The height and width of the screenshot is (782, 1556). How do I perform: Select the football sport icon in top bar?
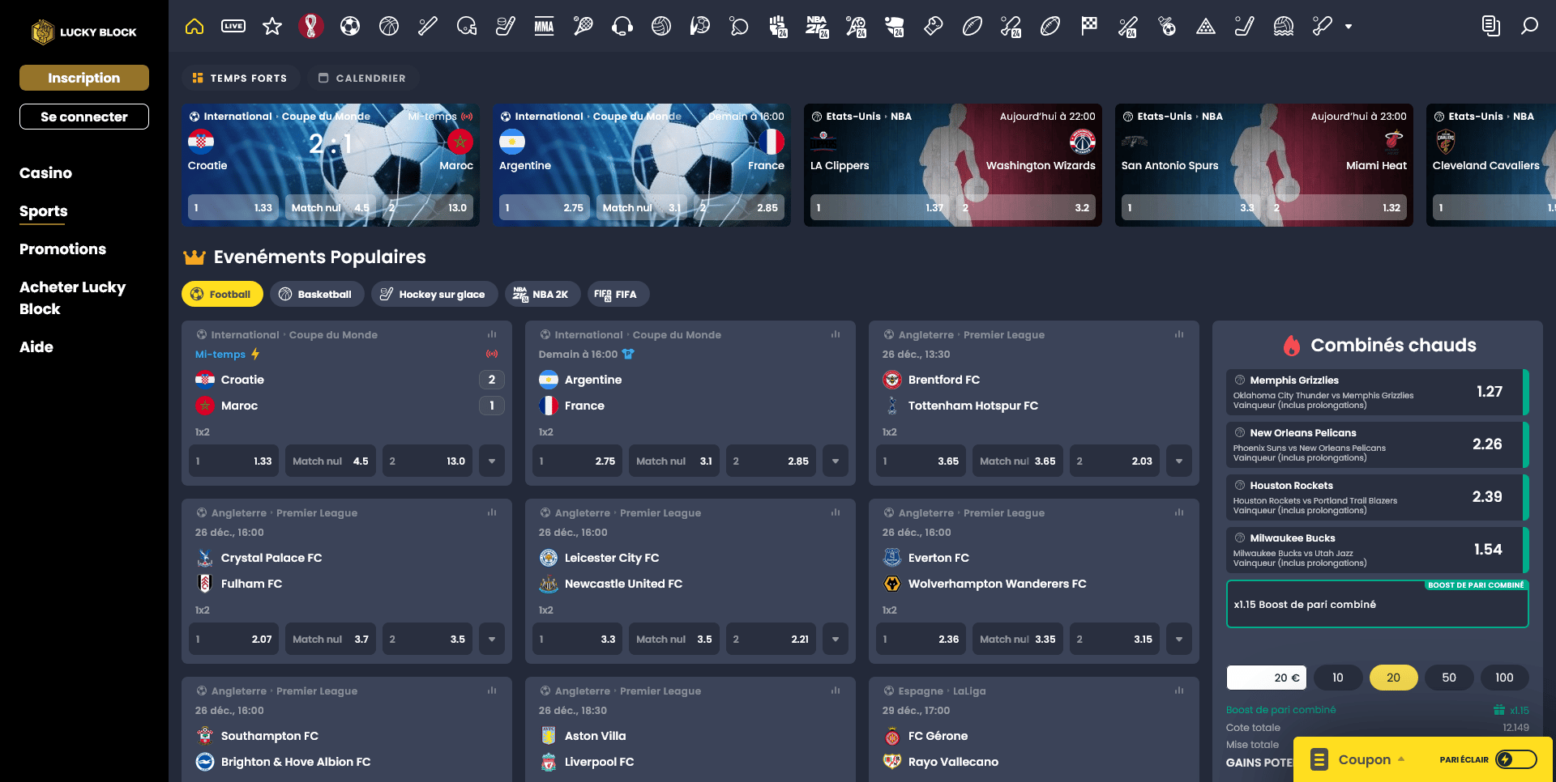[x=350, y=27]
